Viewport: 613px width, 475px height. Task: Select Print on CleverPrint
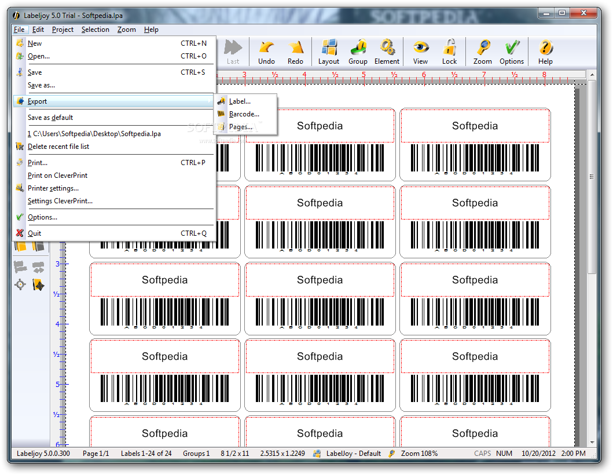(114, 176)
